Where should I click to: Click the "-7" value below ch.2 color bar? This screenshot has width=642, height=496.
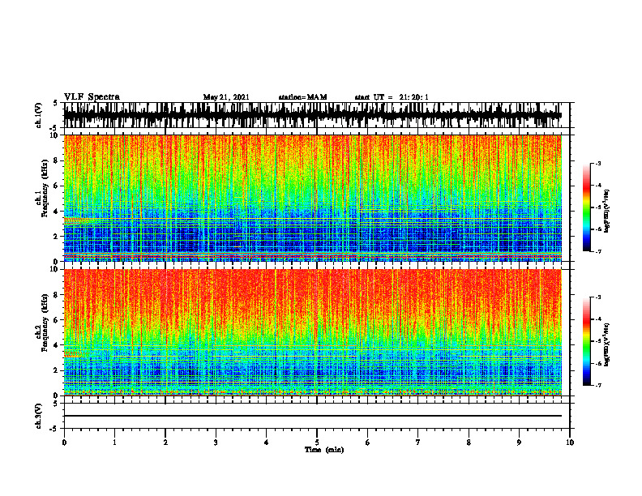coord(598,386)
